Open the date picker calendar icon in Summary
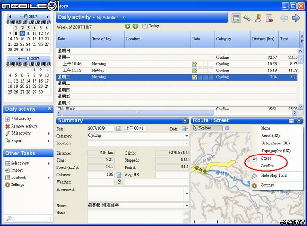307x226 pixels. point(118,129)
